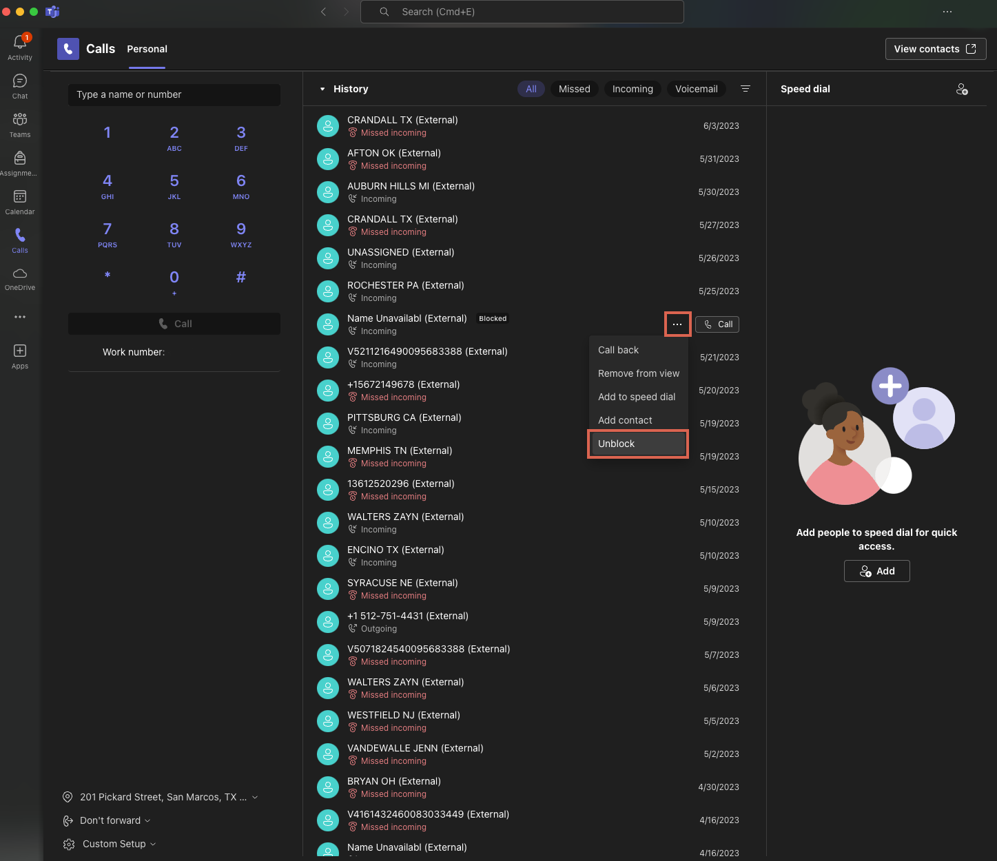
Task: Click the Calls phone app icon in header
Action: [68, 49]
